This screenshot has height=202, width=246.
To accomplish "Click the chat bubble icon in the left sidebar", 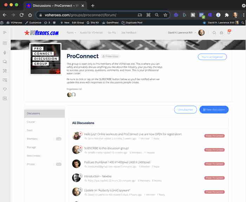I will [5, 61].
